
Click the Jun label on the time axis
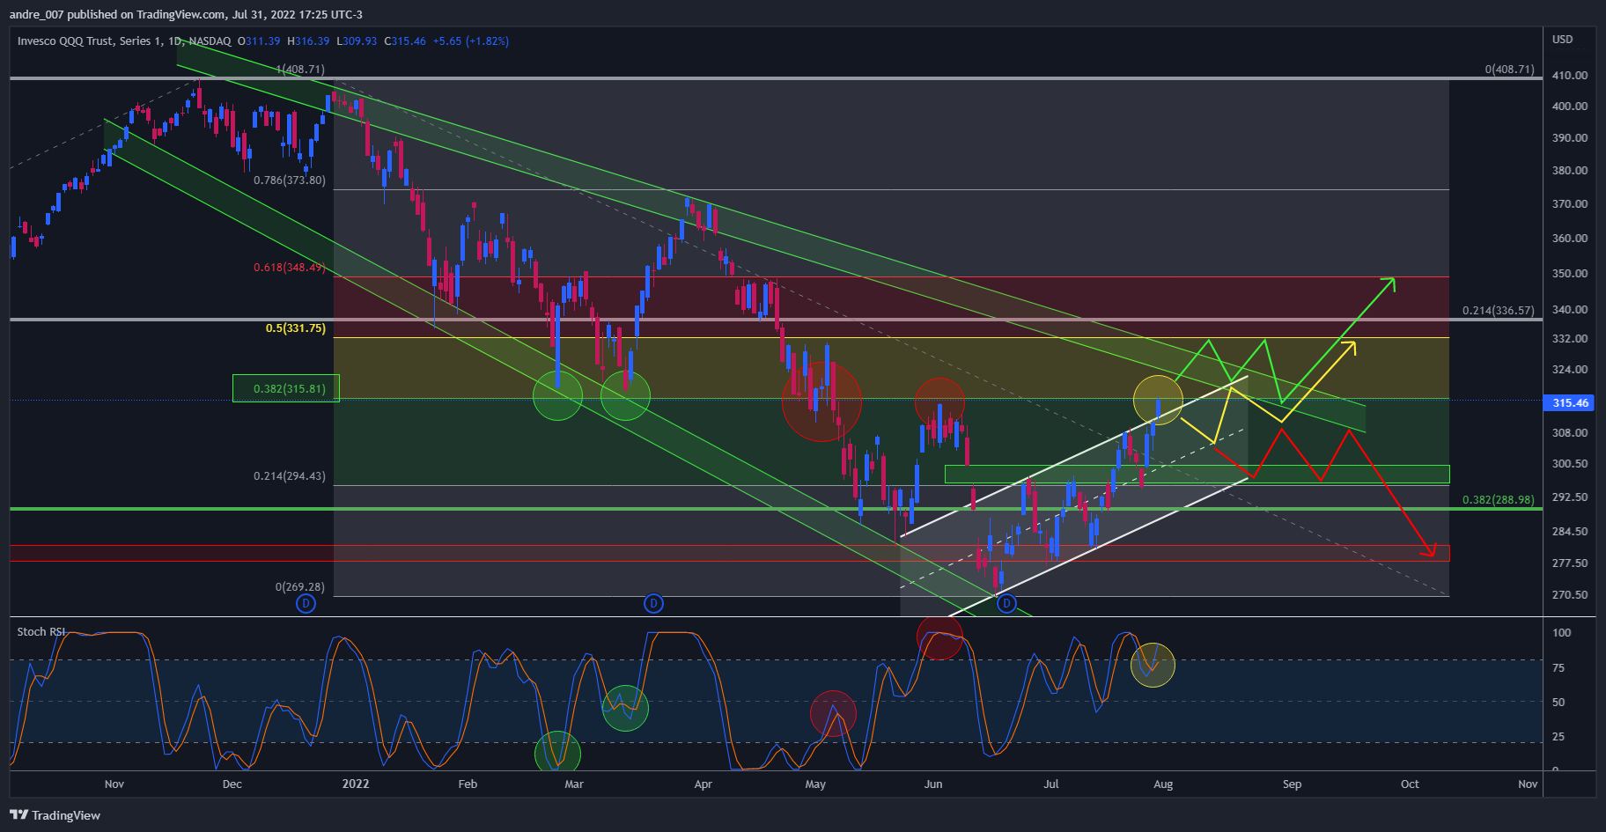click(933, 784)
